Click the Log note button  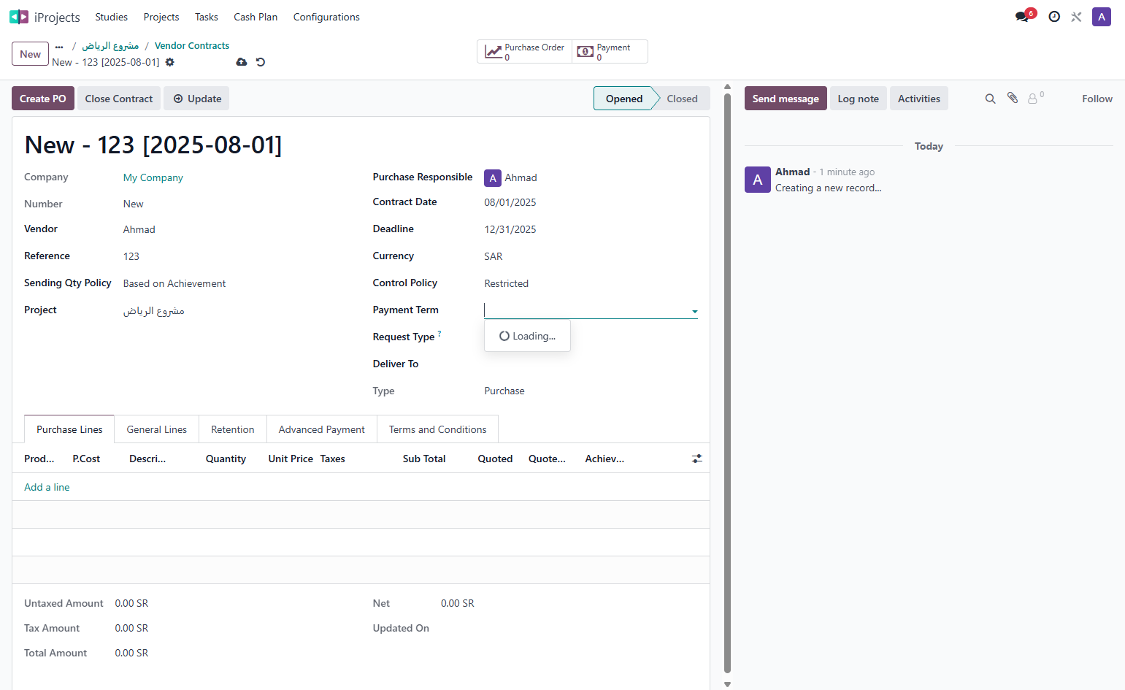(x=859, y=99)
